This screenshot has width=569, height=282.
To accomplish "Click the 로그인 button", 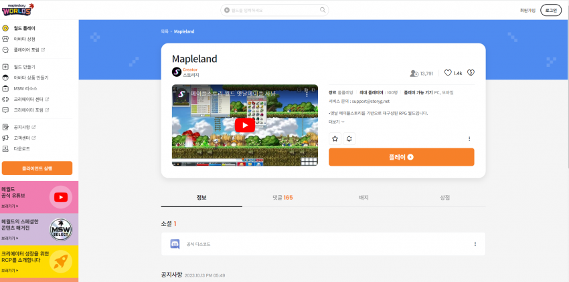I will point(550,11).
